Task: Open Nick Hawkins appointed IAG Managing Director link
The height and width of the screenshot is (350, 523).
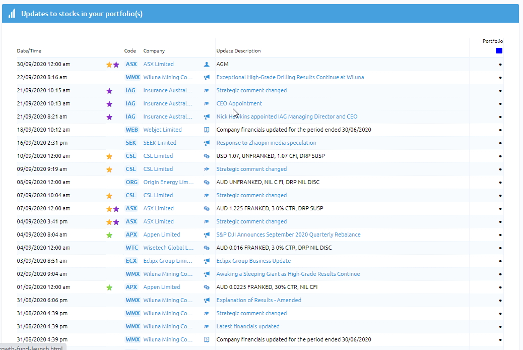Action: point(287,116)
